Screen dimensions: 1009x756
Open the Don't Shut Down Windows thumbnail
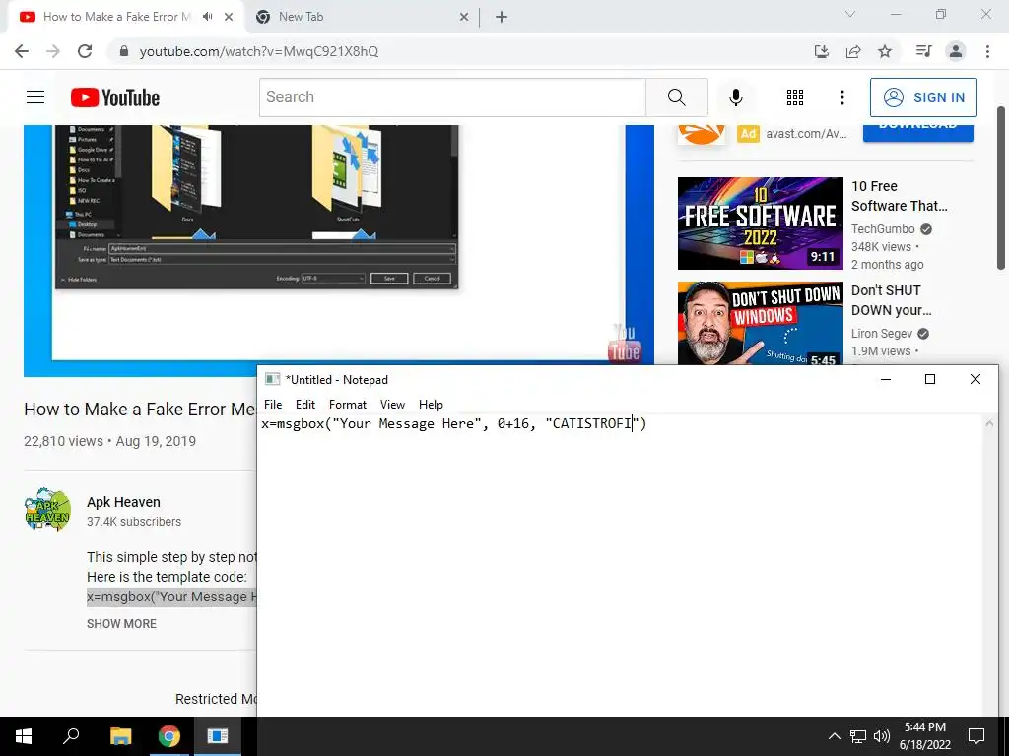tap(760, 323)
